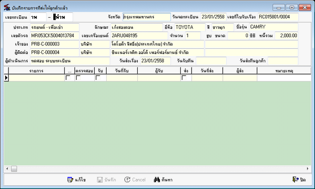The height and width of the screenshot is (189, 315).
Task: Select the row pointer arrow in grid
Action: pyautogui.click(x=6, y=78)
